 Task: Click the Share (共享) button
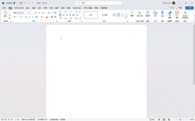(x=189, y=8)
